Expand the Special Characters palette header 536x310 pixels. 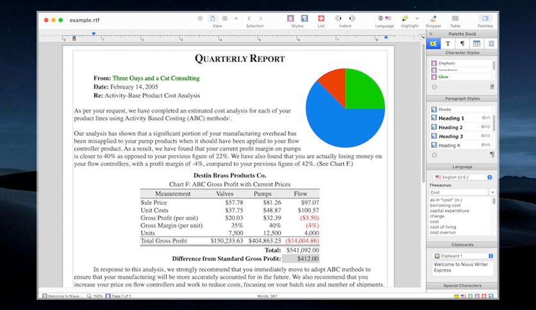tap(462, 286)
